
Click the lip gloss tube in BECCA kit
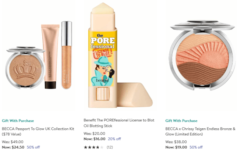pyautogui.click(x=66, y=55)
